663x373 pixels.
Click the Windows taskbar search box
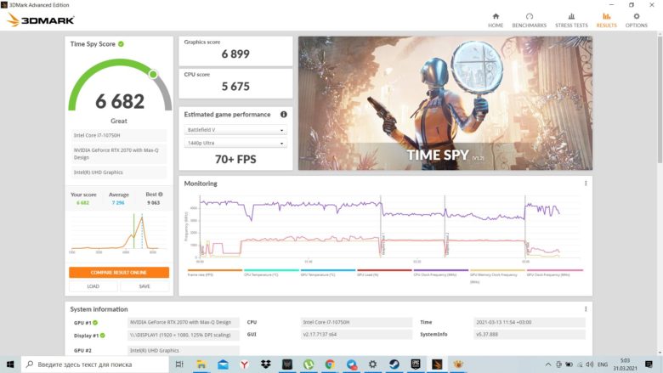(x=94, y=365)
